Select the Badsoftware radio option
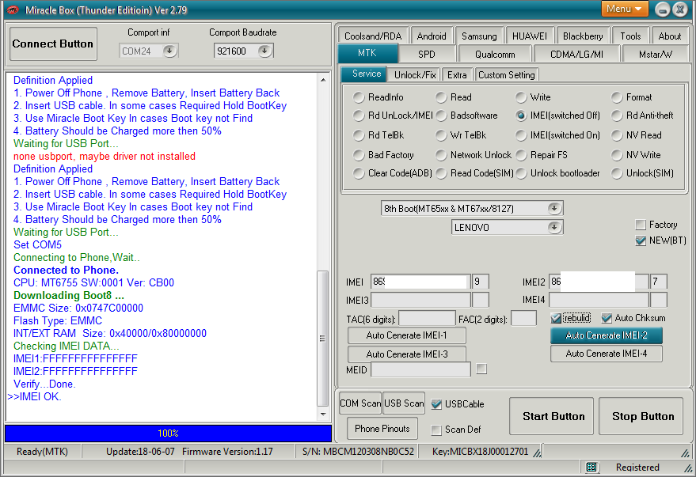The image size is (696, 477). (x=441, y=115)
